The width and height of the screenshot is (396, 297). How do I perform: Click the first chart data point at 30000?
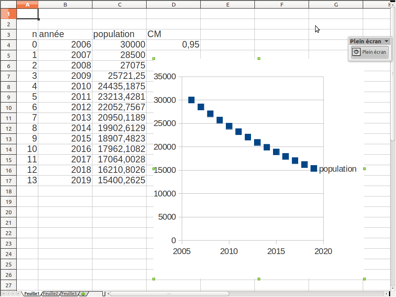click(x=191, y=100)
